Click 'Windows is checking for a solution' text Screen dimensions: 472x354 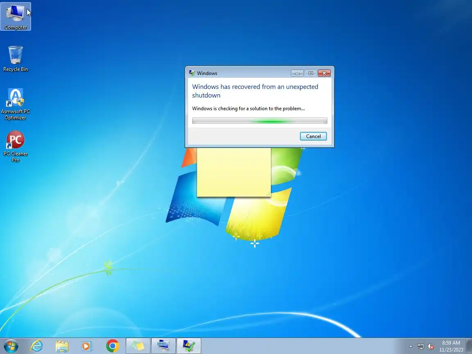[248, 108]
